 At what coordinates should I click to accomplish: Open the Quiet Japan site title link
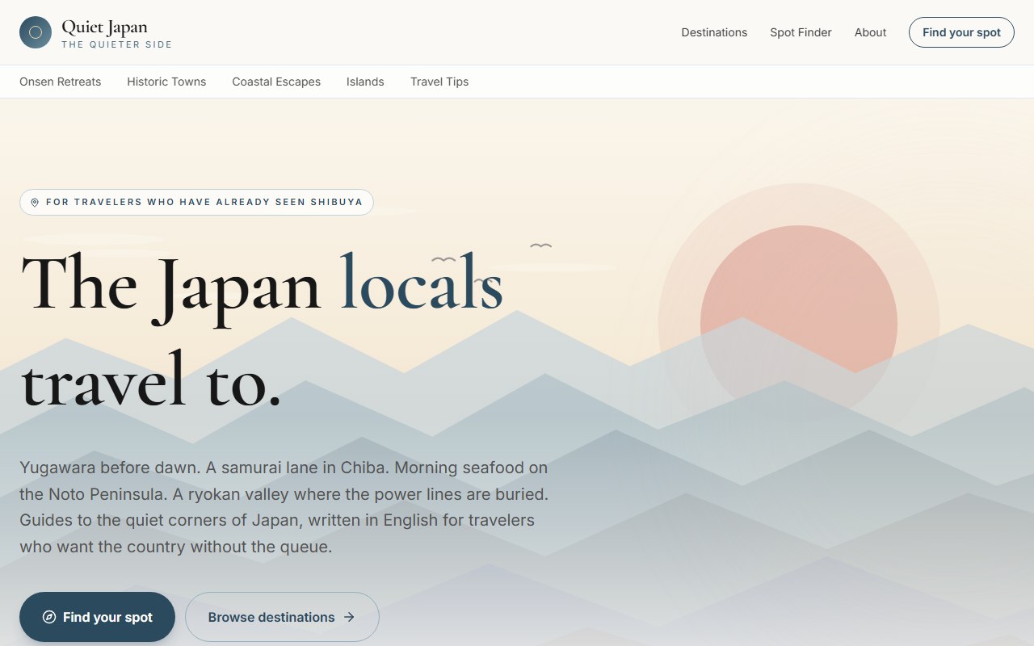pyautogui.click(x=104, y=27)
